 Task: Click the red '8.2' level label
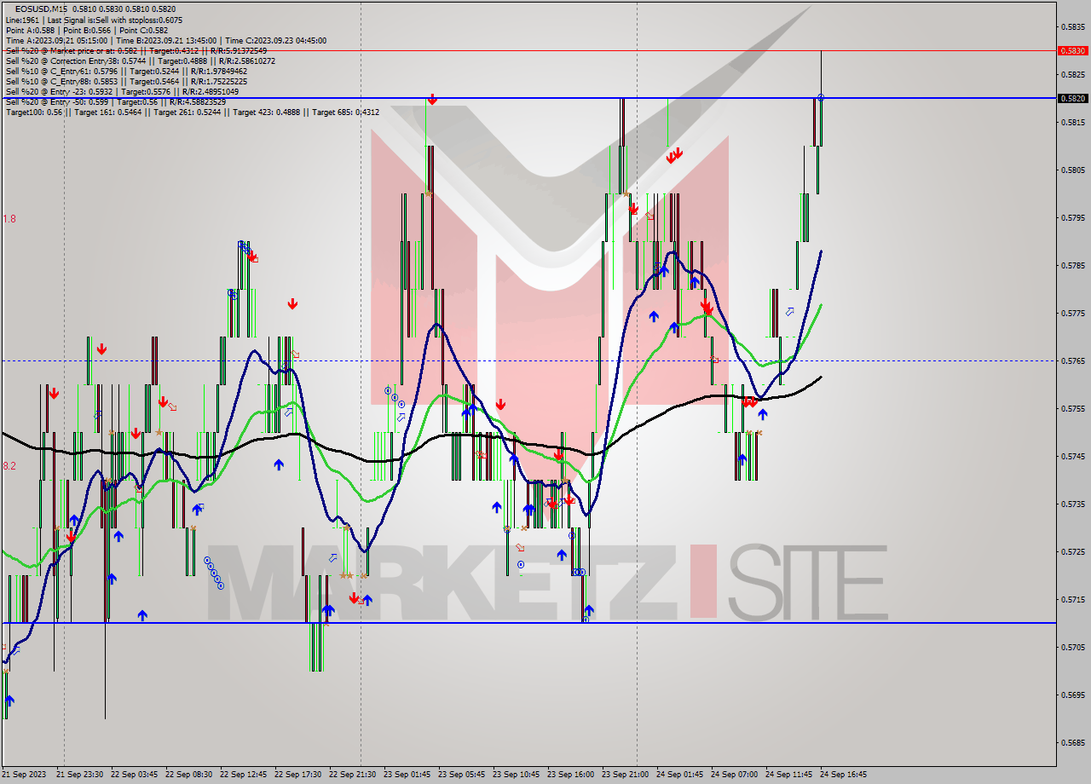click(x=9, y=466)
